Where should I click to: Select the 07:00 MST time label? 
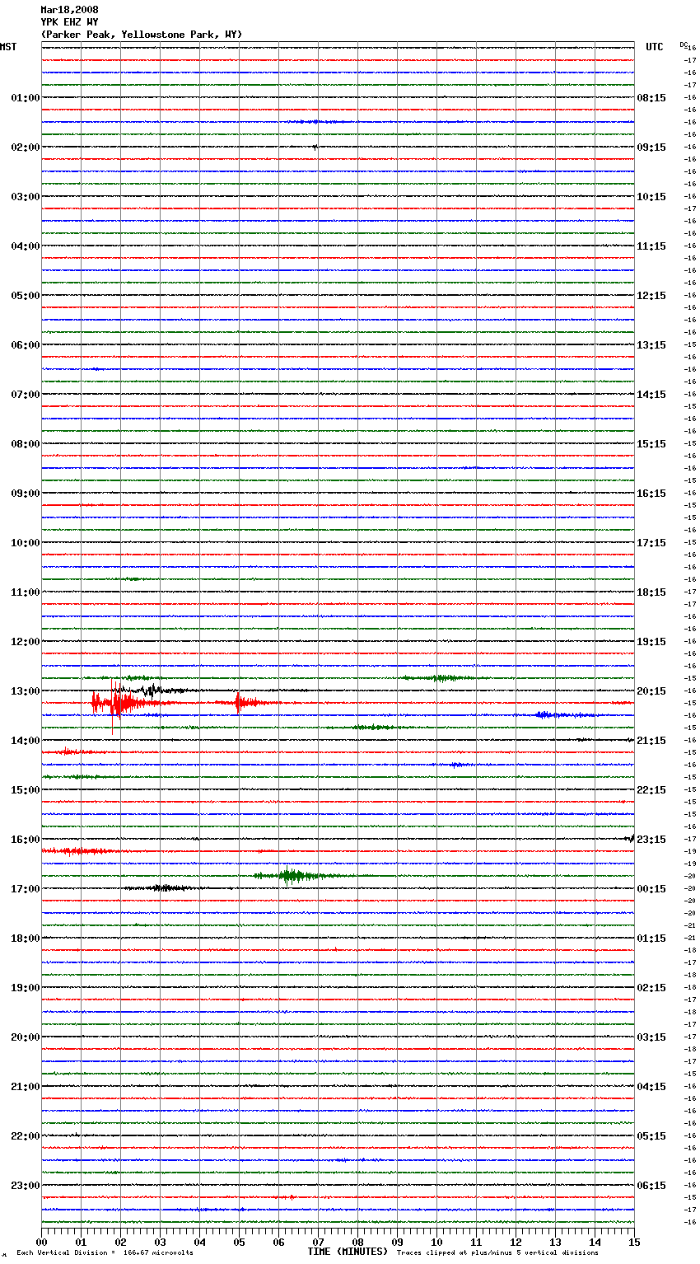coord(26,395)
